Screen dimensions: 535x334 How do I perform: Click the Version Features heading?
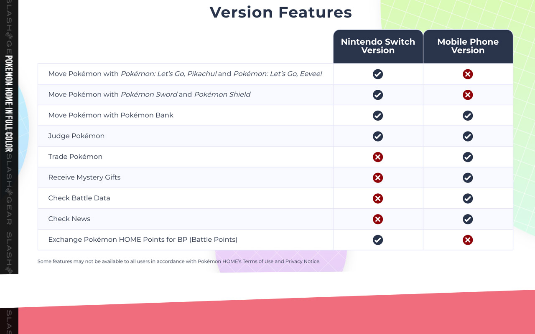[281, 12]
